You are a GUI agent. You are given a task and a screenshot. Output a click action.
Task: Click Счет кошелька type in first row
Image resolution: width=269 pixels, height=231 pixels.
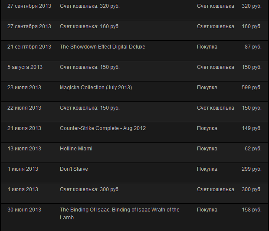point(216,6)
